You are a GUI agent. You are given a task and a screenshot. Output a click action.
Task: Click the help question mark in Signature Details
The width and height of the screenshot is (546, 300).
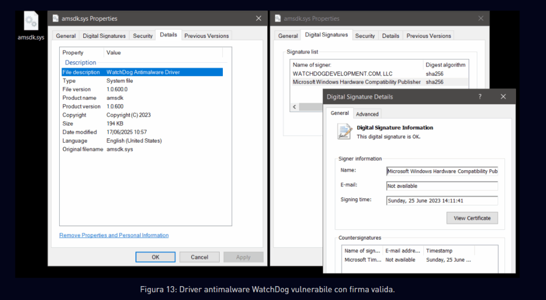click(x=480, y=96)
